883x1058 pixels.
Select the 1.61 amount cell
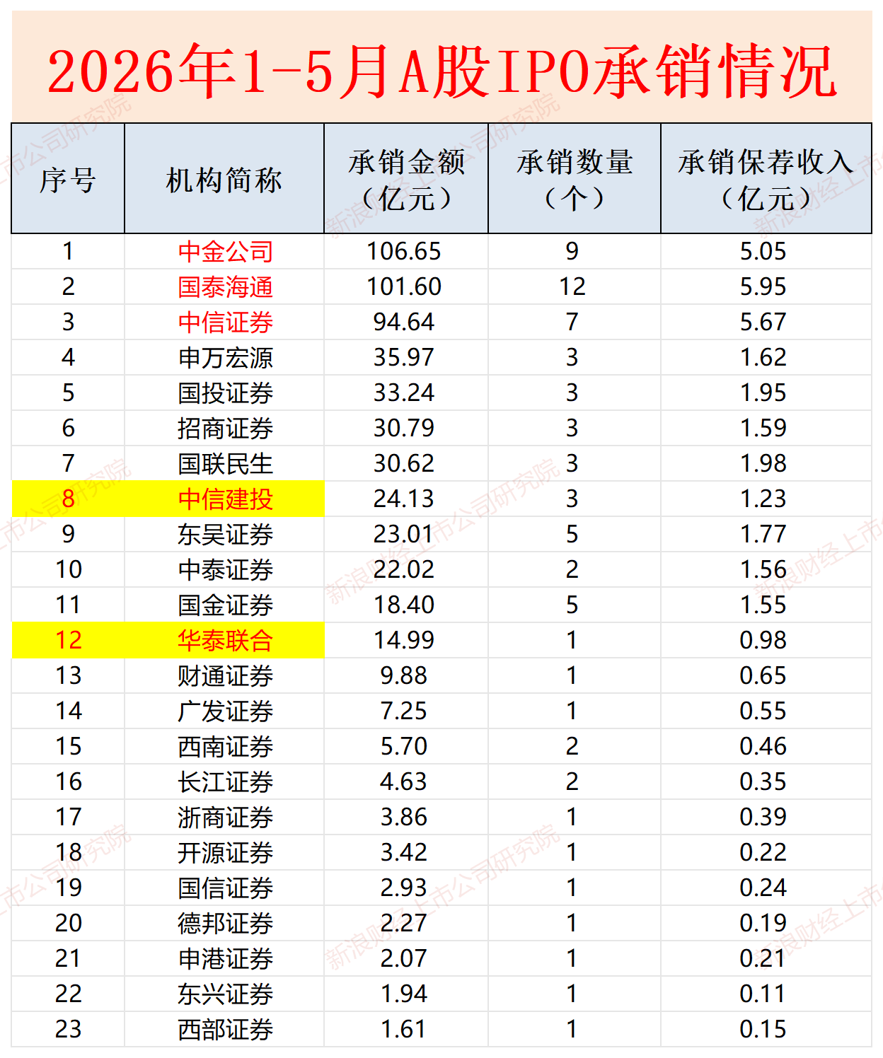click(x=406, y=1030)
